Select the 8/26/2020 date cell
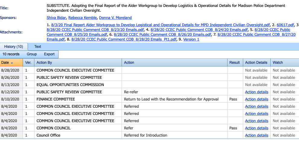Screen dimensions: 299x145 tap(11, 78)
